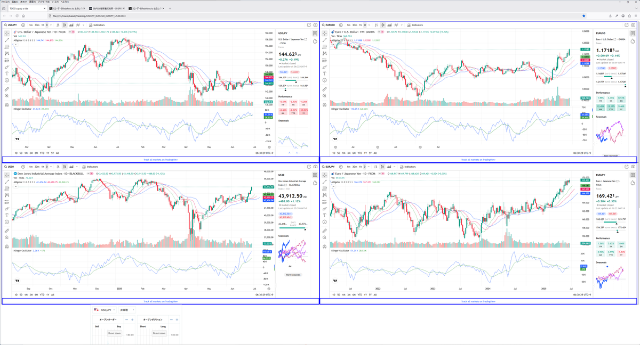Take a snapshot of the USDJPY chart
This screenshot has width=640, height=345.
click(x=315, y=25)
